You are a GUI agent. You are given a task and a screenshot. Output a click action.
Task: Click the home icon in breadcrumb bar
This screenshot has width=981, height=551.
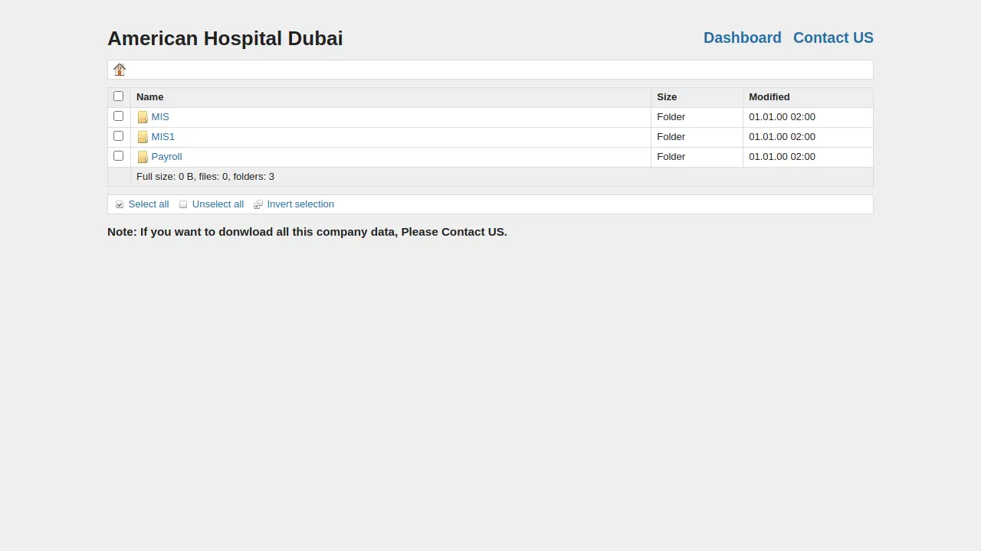(120, 70)
